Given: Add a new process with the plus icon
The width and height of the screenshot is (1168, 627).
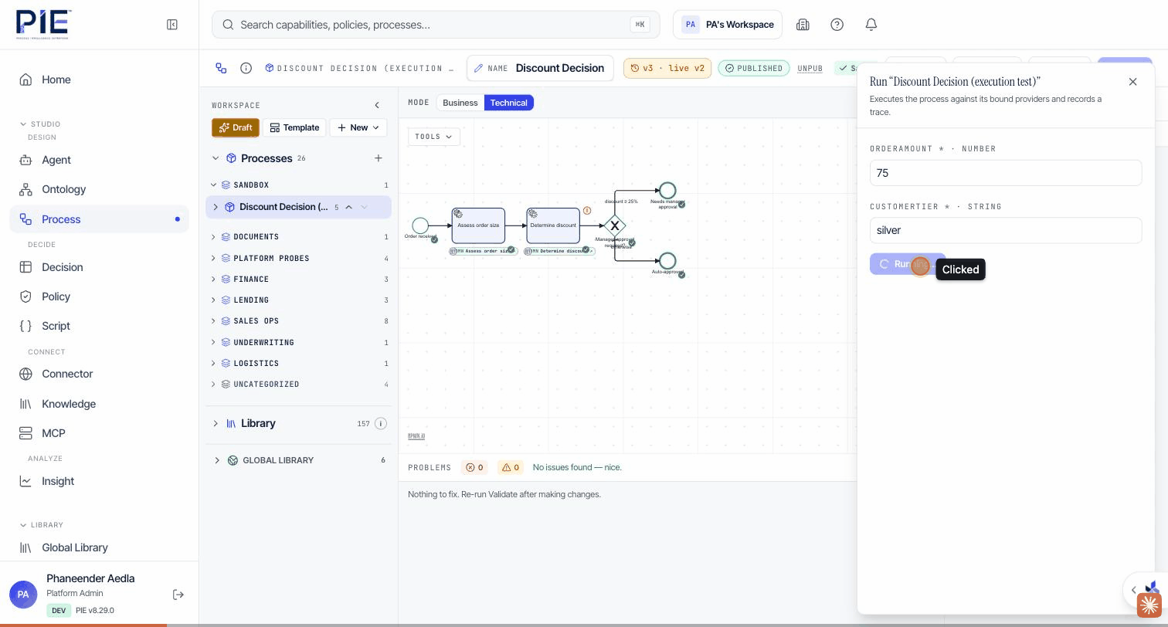Looking at the screenshot, I should 378,158.
